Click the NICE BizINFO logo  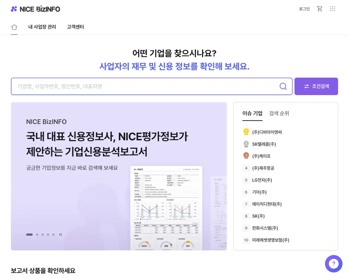pos(35,9)
